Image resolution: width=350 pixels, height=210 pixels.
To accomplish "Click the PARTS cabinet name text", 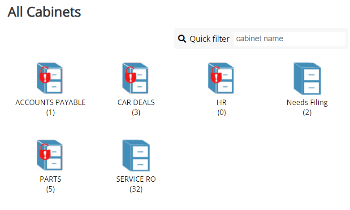I will (x=50, y=179).
